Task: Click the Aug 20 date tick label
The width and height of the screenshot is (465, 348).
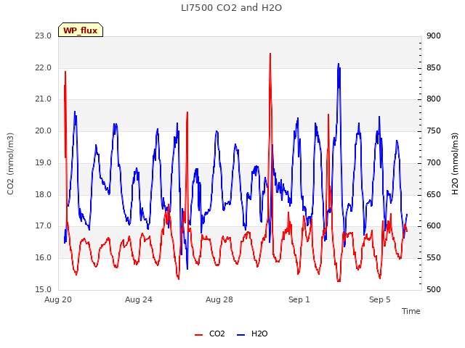Action: click(58, 299)
